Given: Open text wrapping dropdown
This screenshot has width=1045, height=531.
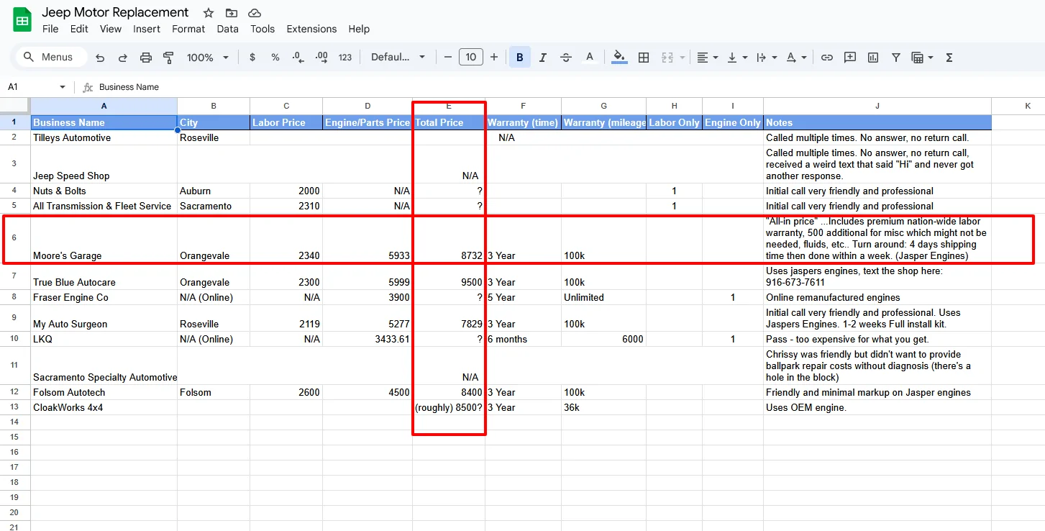Looking at the screenshot, I should 766,58.
